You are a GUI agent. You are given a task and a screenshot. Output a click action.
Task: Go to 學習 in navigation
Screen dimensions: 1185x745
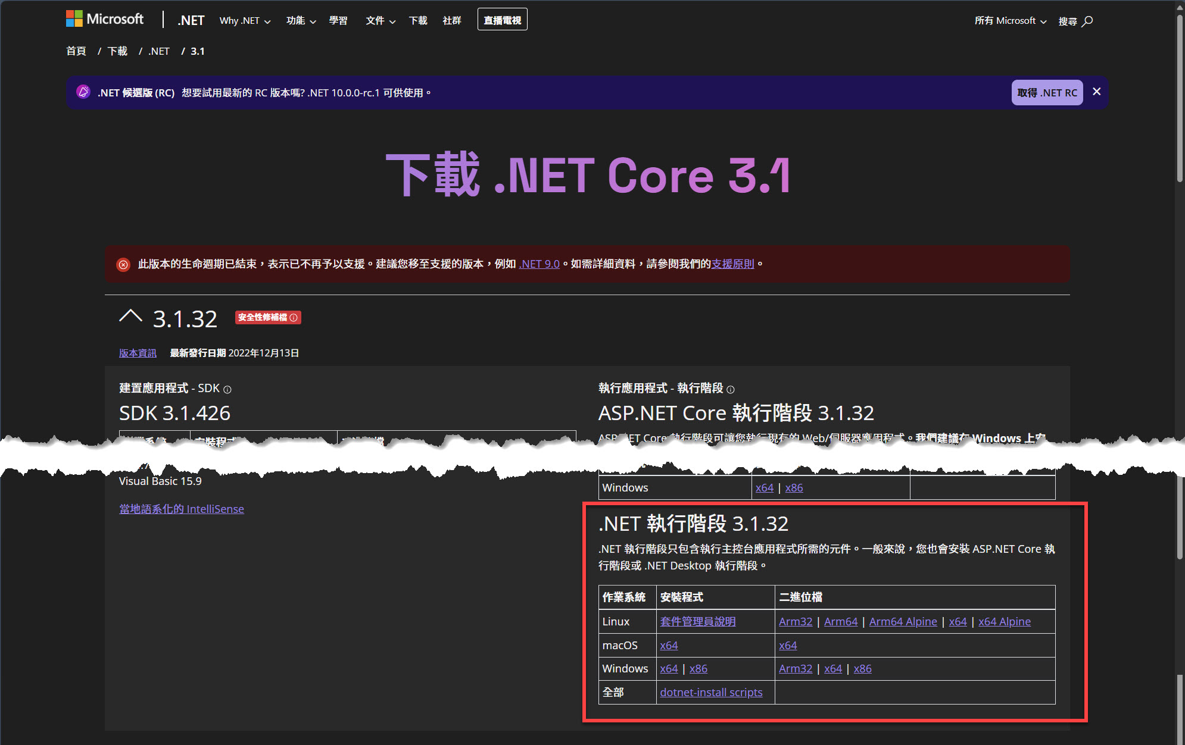338,20
